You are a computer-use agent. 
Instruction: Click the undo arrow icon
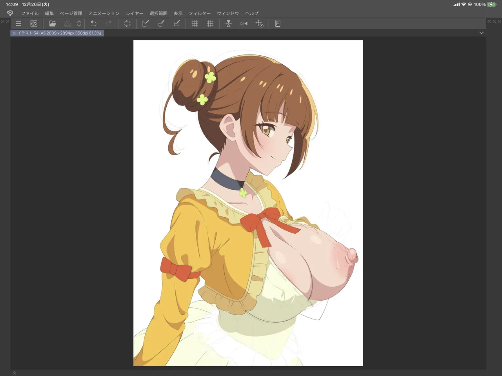[93, 24]
